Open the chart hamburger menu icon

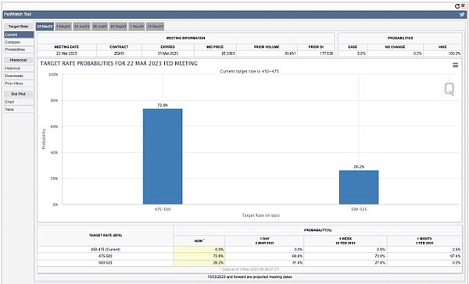pos(455,65)
